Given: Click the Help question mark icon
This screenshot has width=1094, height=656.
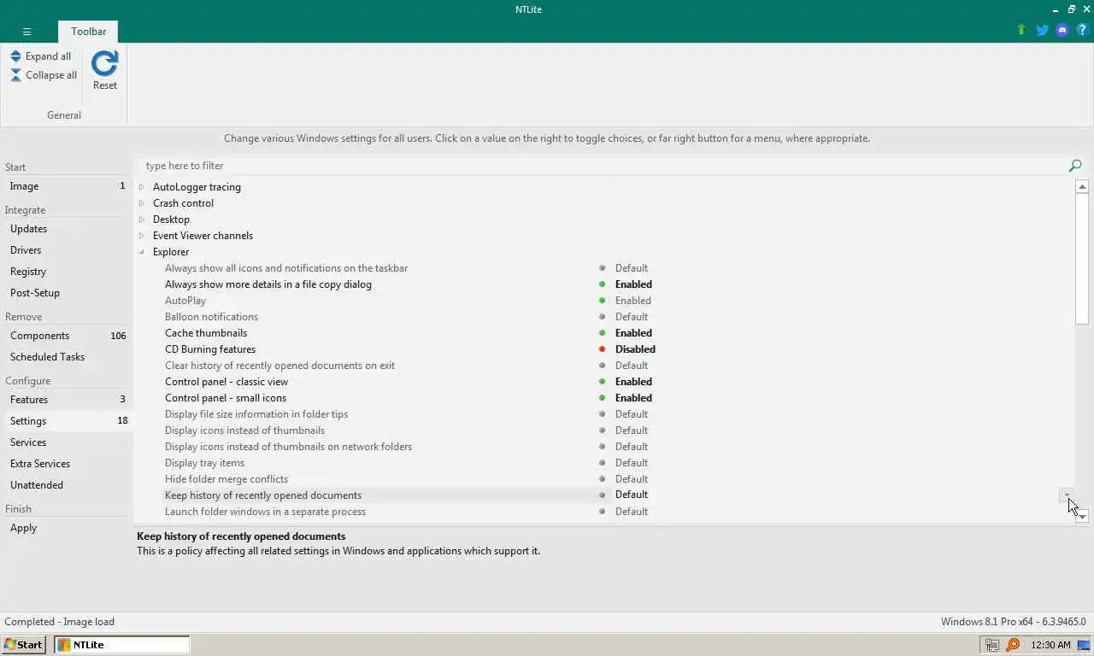Looking at the screenshot, I should click(1082, 30).
